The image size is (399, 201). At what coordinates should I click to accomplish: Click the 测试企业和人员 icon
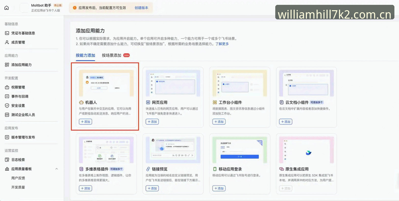coord(7,115)
